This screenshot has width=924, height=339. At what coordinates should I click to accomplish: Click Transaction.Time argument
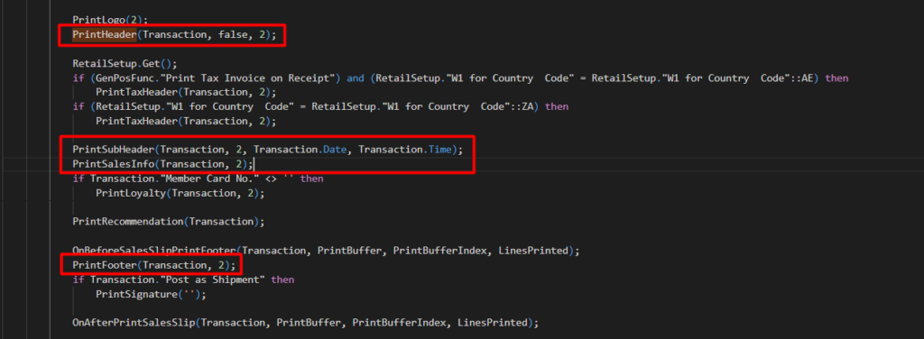pyautogui.click(x=405, y=150)
